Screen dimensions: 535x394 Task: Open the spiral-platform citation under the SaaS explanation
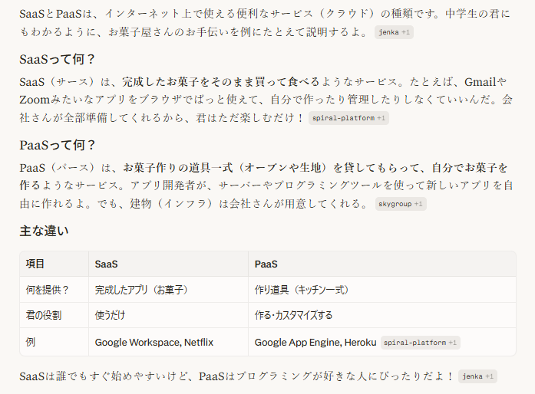point(348,118)
